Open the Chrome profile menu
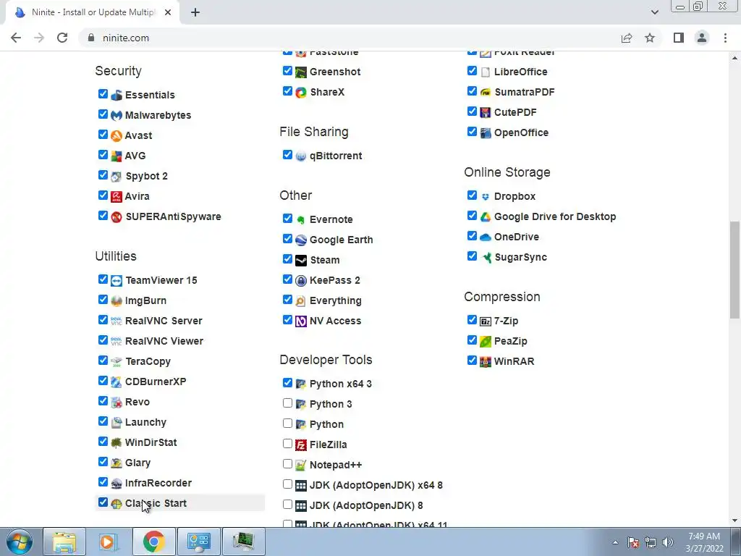The width and height of the screenshot is (741, 556). (x=702, y=38)
